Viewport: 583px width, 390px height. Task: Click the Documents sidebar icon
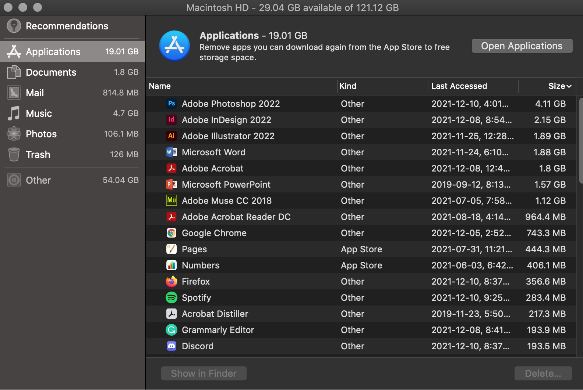click(14, 72)
